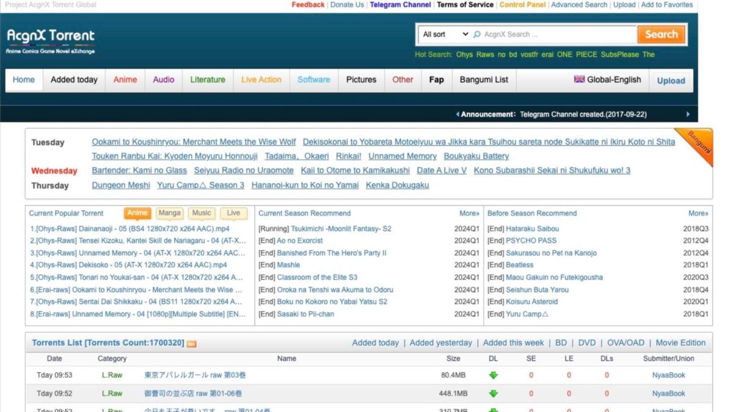This screenshot has width=733, height=412.
Task: Open the Pictures navigation tab
Action: tap(362, 80)
